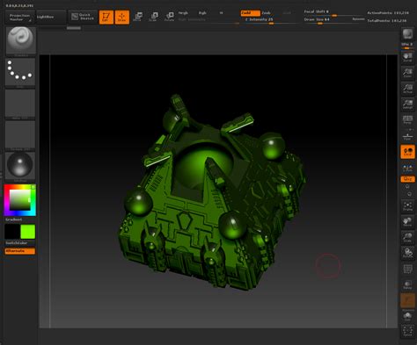
Task: Toggle L.Sym local symmetry icon
Action: pyautogui.click(x=407, y=169)
